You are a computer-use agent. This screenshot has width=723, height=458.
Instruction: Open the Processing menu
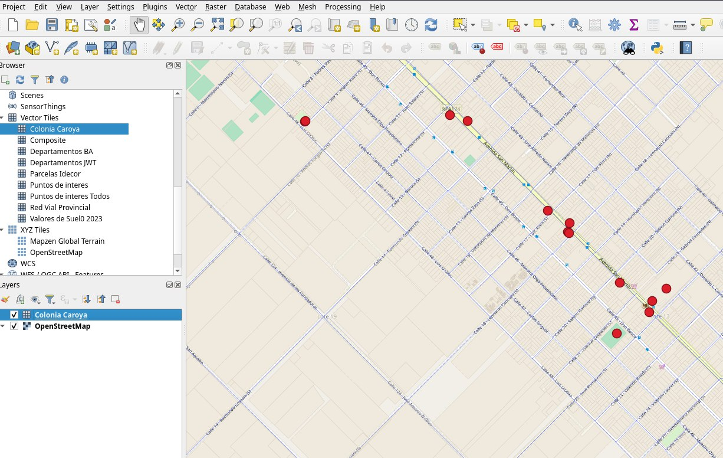[x=343, y=6]
